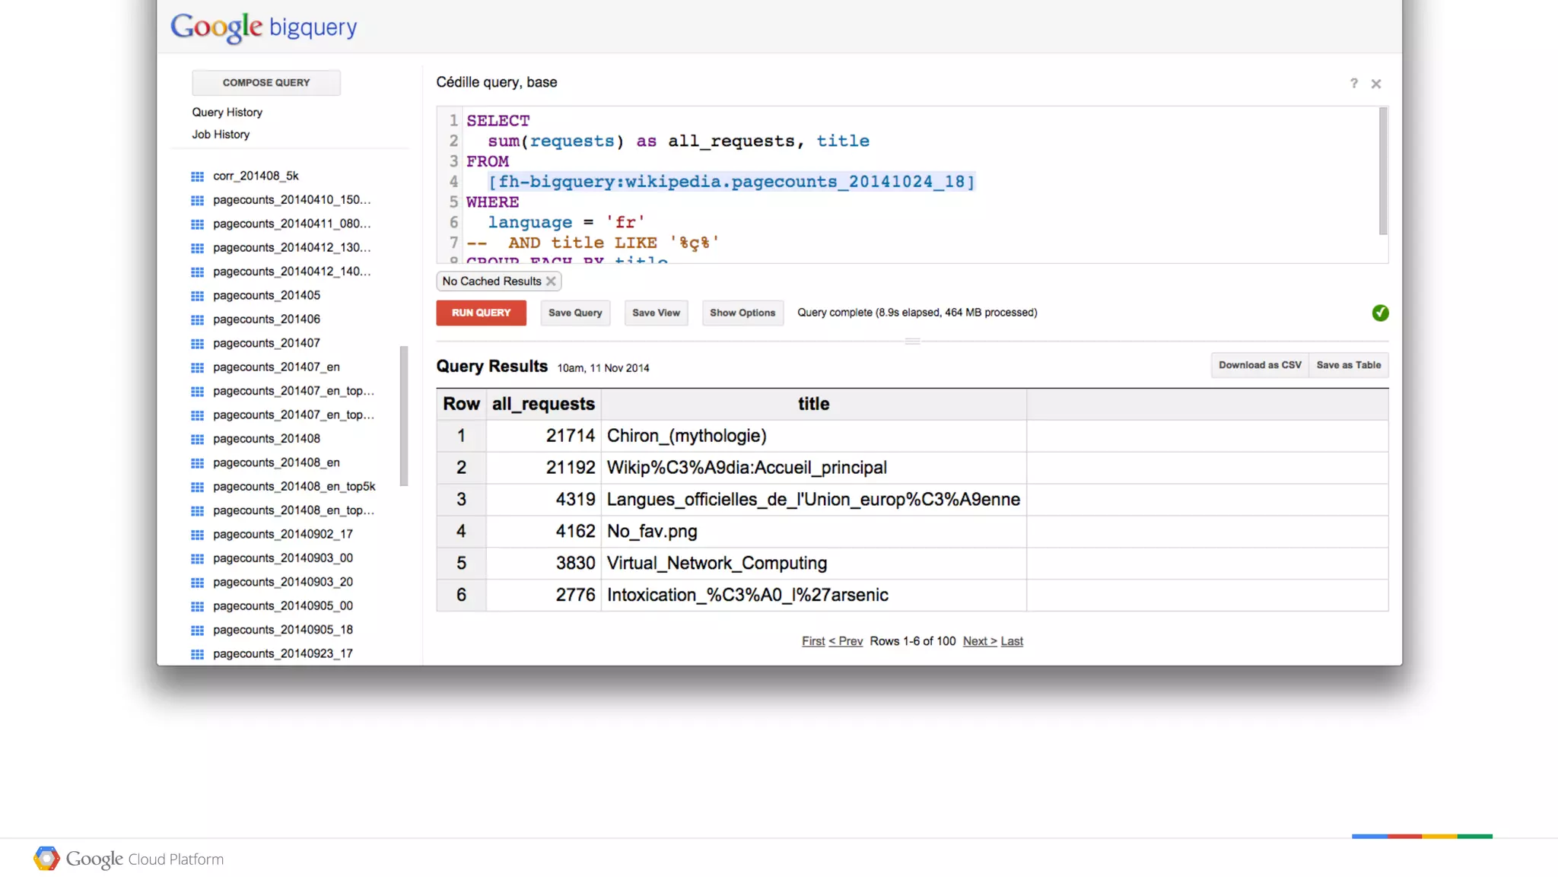Jump to Last results page
Image resolution: width=1558 pixels, height=877 pixels.
pyautogui.click(x=1011, y=641)
